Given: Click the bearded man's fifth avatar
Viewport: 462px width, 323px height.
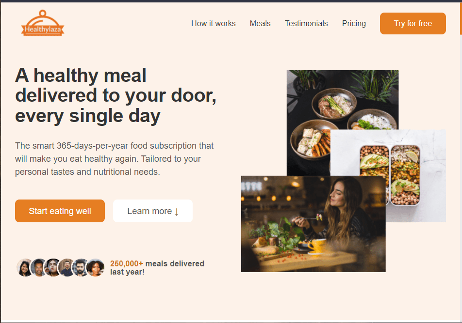Looking at the screenshot, I should [x=81, y=267].
